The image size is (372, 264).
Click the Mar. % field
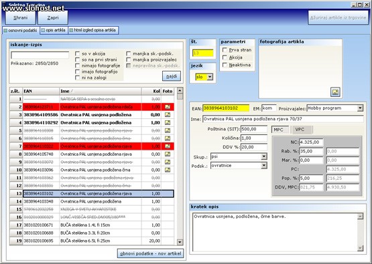(x=311, y=160)
